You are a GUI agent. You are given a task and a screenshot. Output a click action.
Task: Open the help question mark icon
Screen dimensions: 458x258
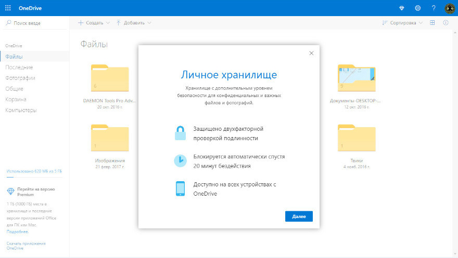tap(434, 8)
